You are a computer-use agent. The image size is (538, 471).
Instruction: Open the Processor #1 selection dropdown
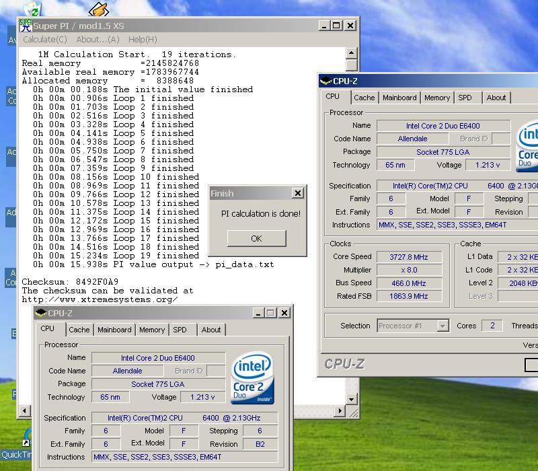413,326
